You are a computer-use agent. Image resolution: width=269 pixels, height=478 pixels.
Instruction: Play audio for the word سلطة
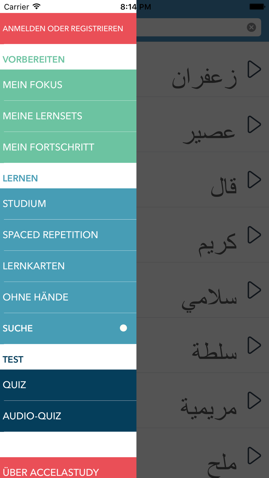[254, 345]
